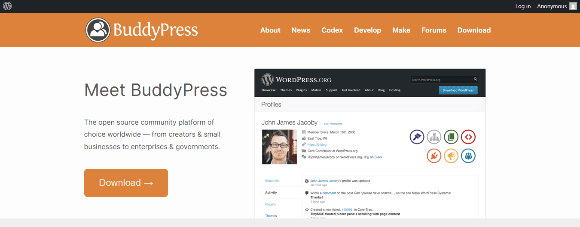Click the orange Download → button
The width and height of the screenshot is (580, 227).
[x=126, y=183]
